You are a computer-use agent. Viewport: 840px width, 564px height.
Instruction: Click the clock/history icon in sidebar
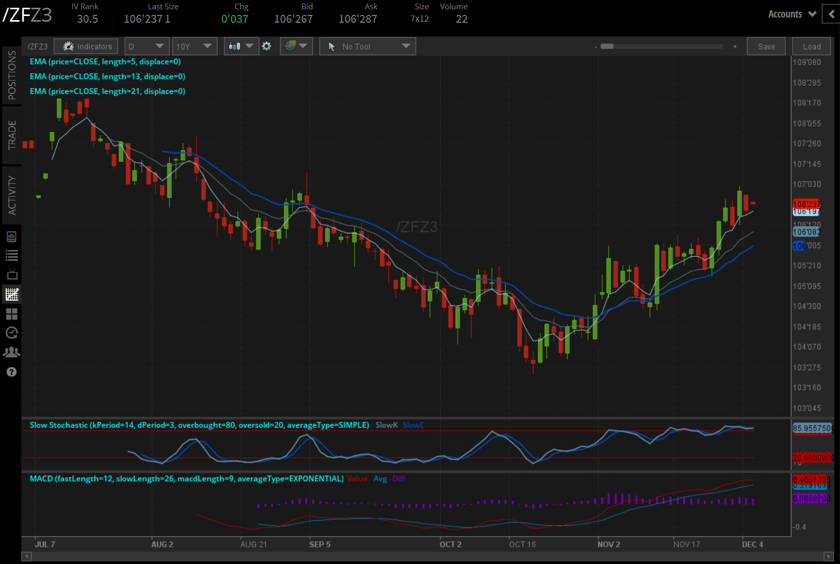click(x=12, y=333)
